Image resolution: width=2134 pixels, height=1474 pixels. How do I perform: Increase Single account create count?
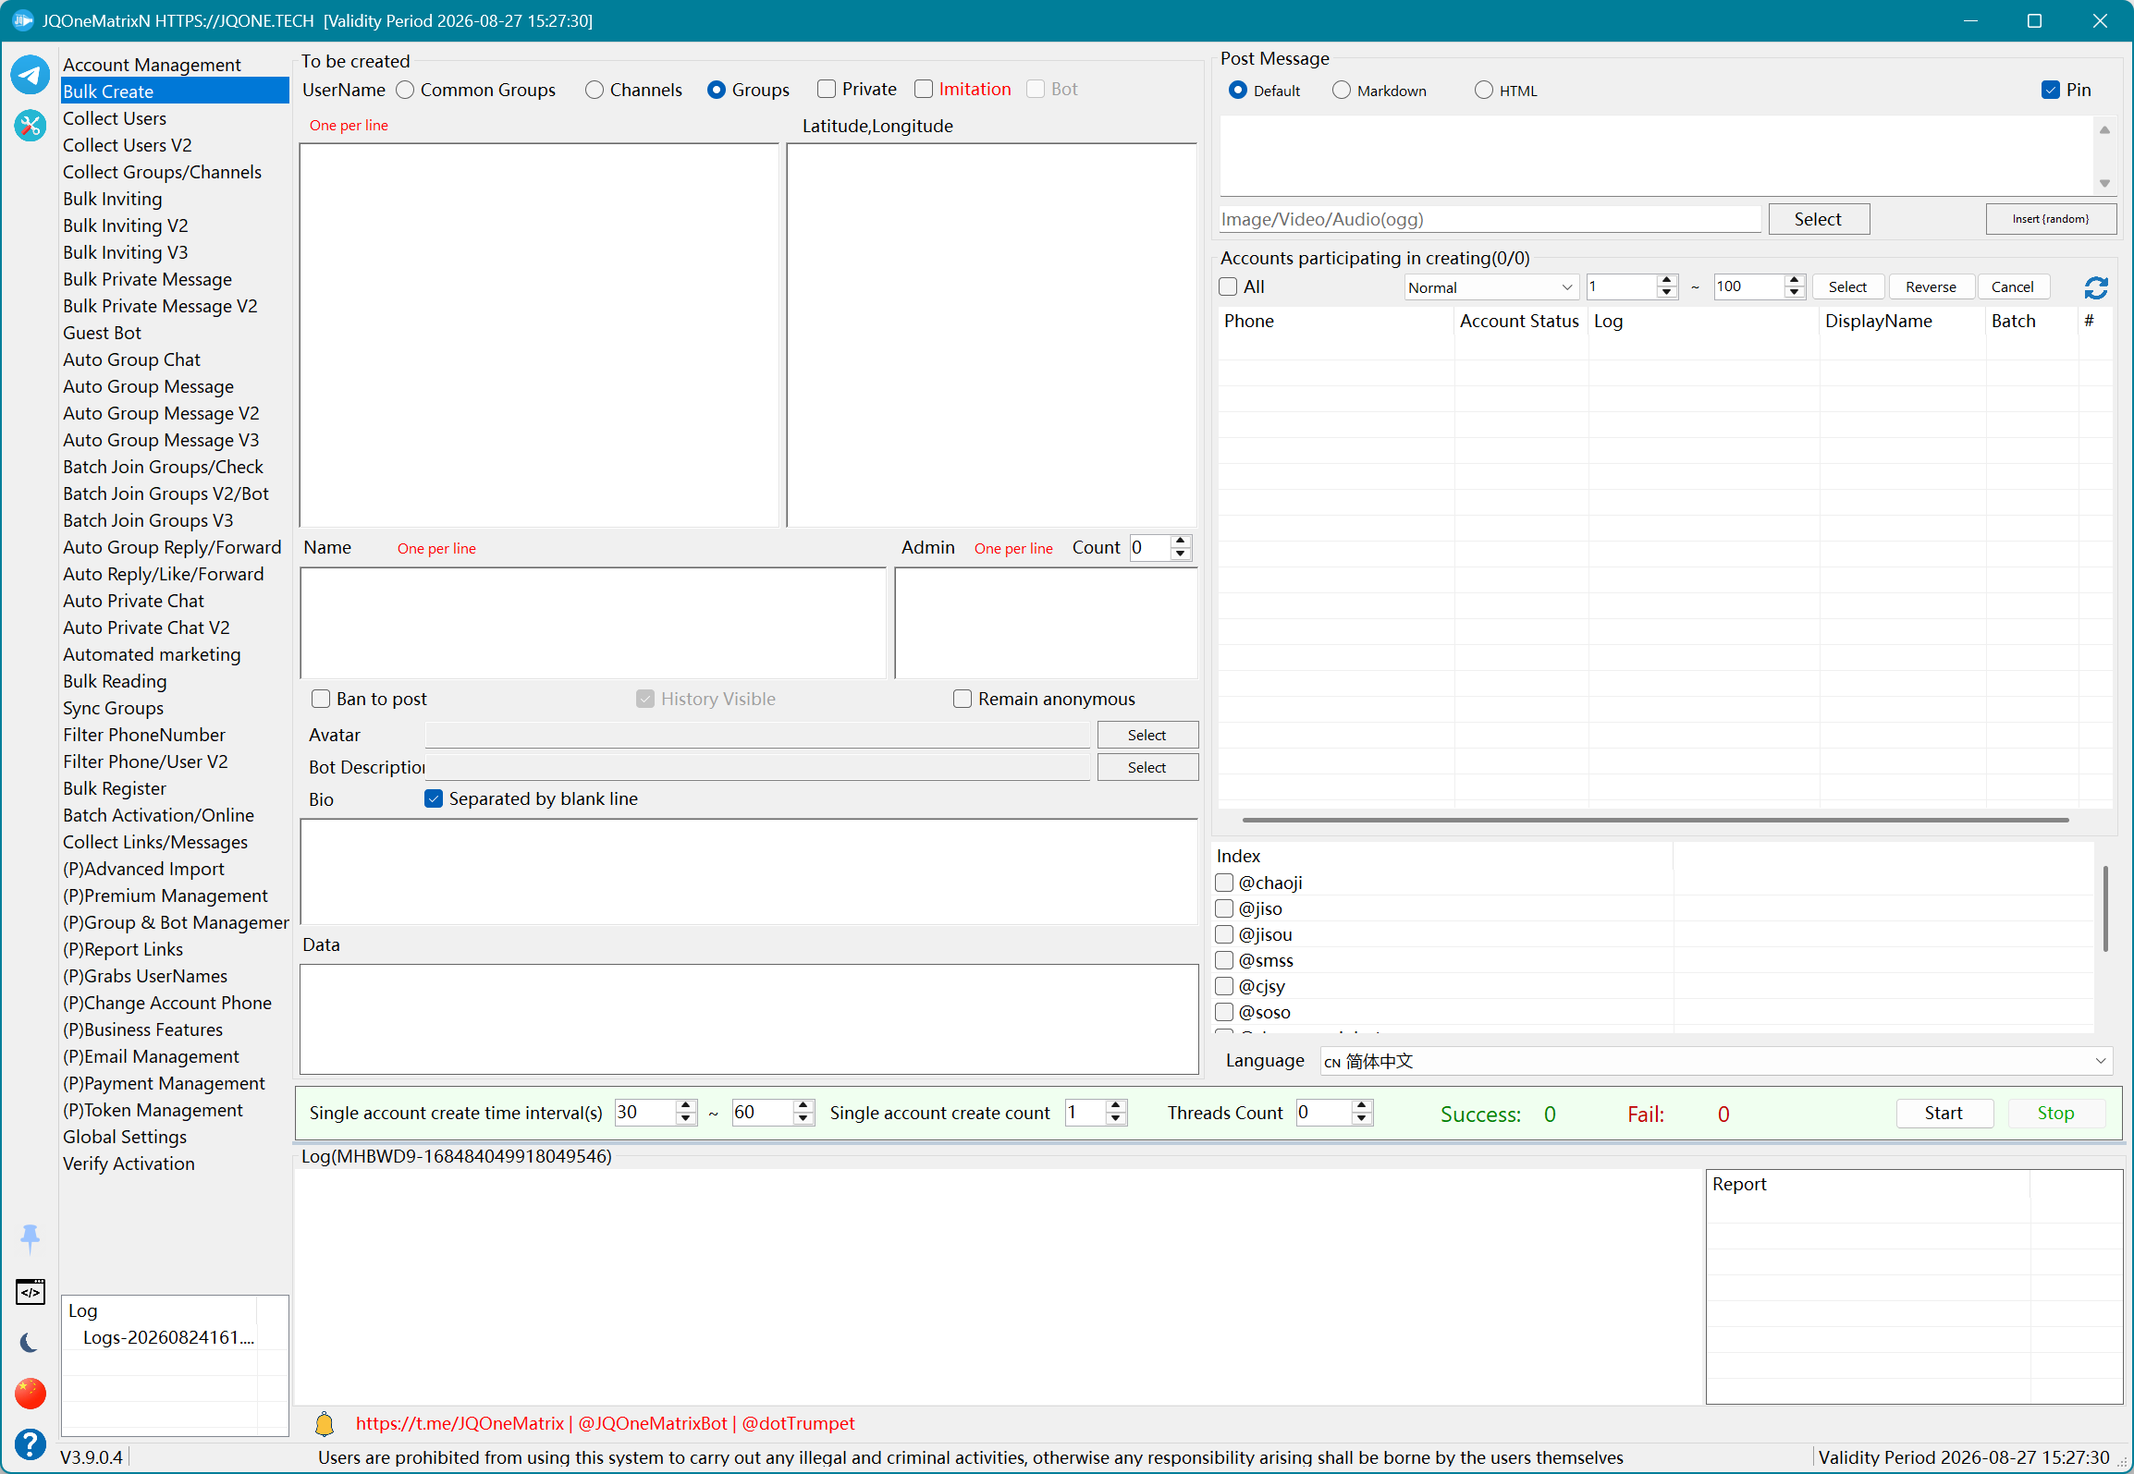[x=1116, y=1105]
